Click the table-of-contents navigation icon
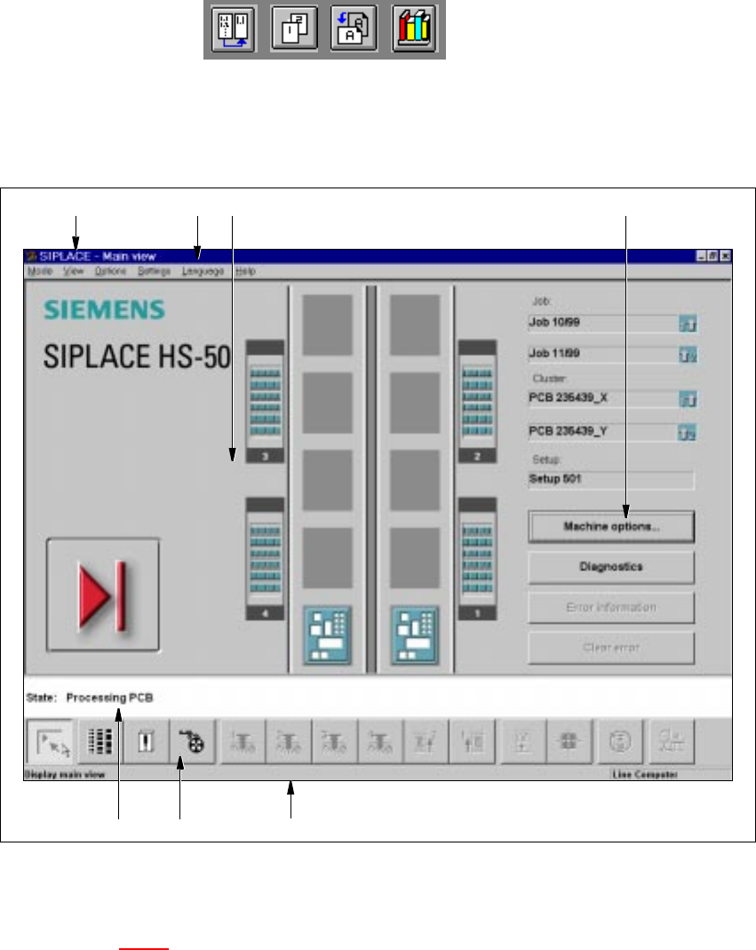The height and width of the screenshot is (950, 756). [x=234, y=28]
